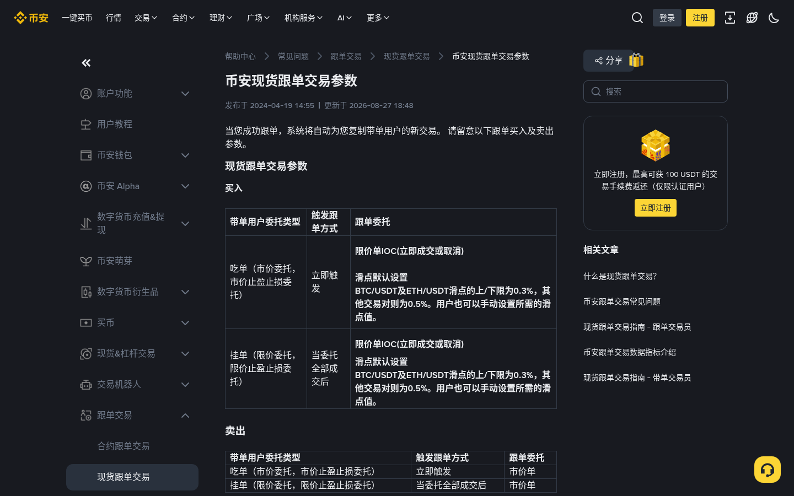Open related article 什么是现货跟单交易?

(620, 276)
